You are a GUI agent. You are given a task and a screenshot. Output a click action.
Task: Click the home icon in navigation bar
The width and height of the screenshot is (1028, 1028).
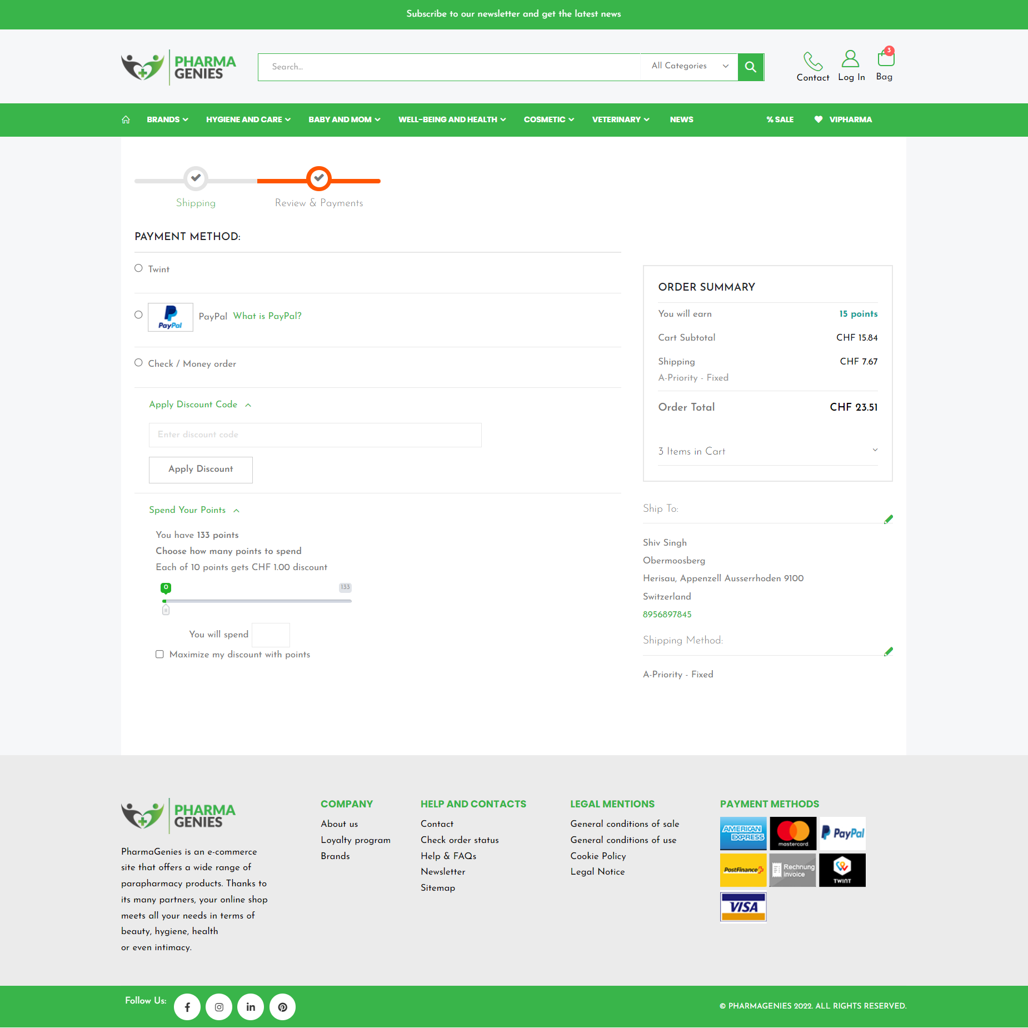(126, 119)
